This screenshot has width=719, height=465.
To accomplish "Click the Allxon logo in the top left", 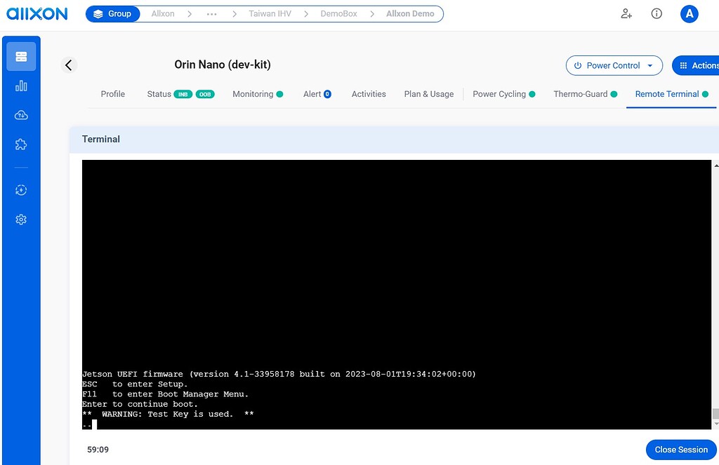I will click(x=37, y=13).
